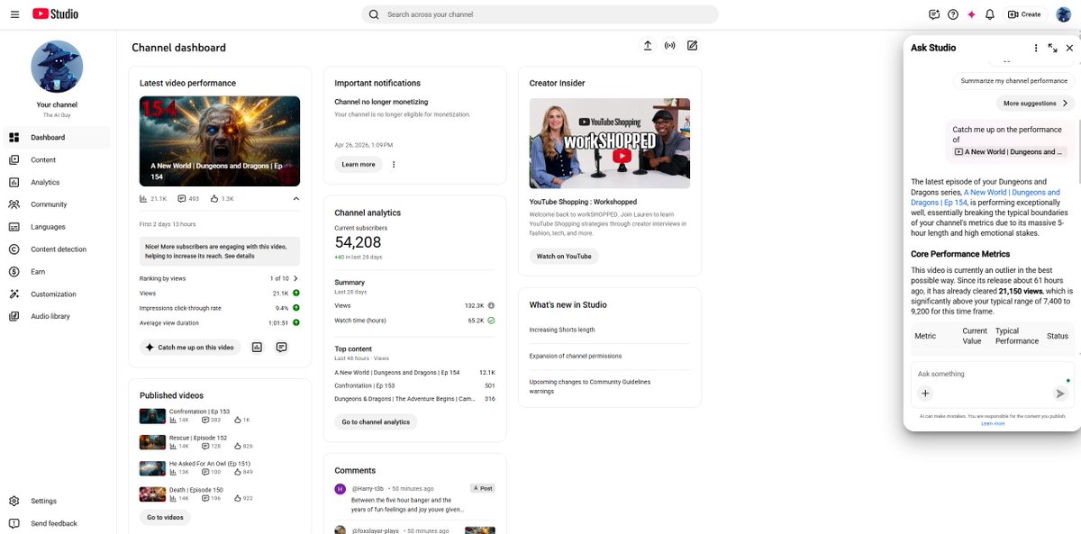Open See details link in engagement message
This screenshot has width=1081, height=534.
(x=240, y=256)
